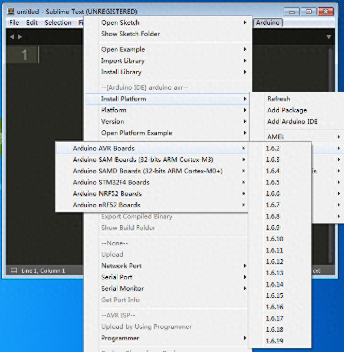Image resolution: width=344 pixels, height=352 pixels.
Task: Open the File menu
Action: tap(14, 23)
